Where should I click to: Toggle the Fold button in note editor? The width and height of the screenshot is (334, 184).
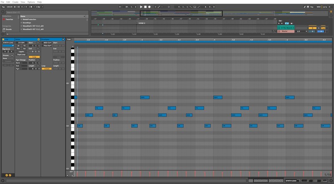(x=69, y=39)
